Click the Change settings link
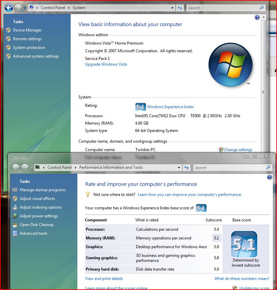The image size is (277, 290). 238,150
